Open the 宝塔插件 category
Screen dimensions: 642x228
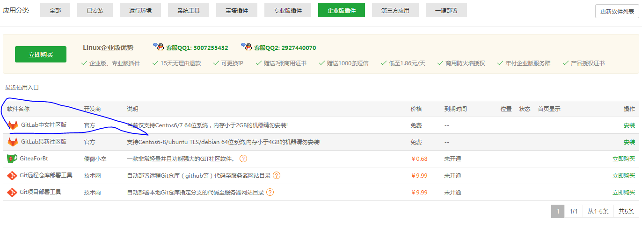[237, 10]
